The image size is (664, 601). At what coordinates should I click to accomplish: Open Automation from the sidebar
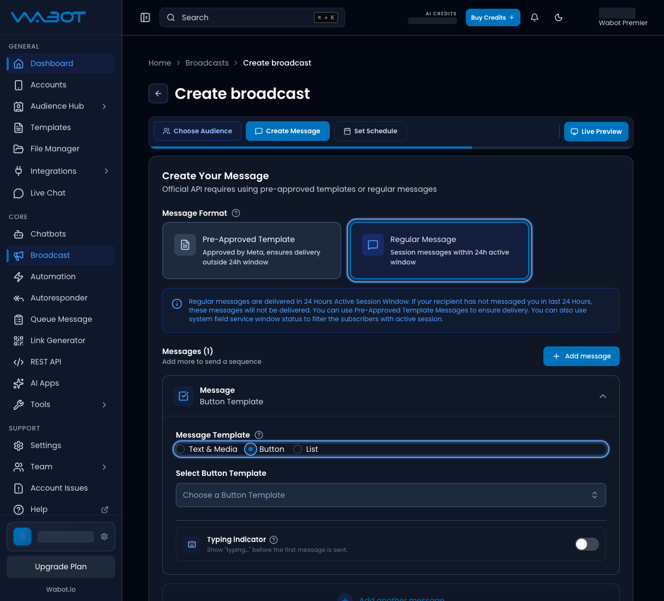click(x=61, y=276)
